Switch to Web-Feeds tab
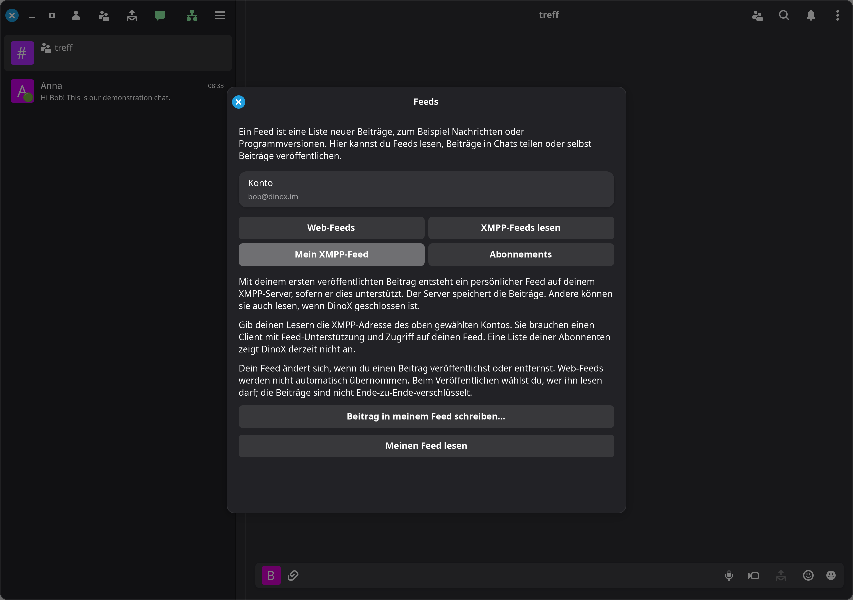Image resolution: width=853 pixels, height=600 pixels. (331, 228)
